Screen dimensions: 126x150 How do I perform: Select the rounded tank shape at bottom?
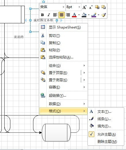point(56,132)
